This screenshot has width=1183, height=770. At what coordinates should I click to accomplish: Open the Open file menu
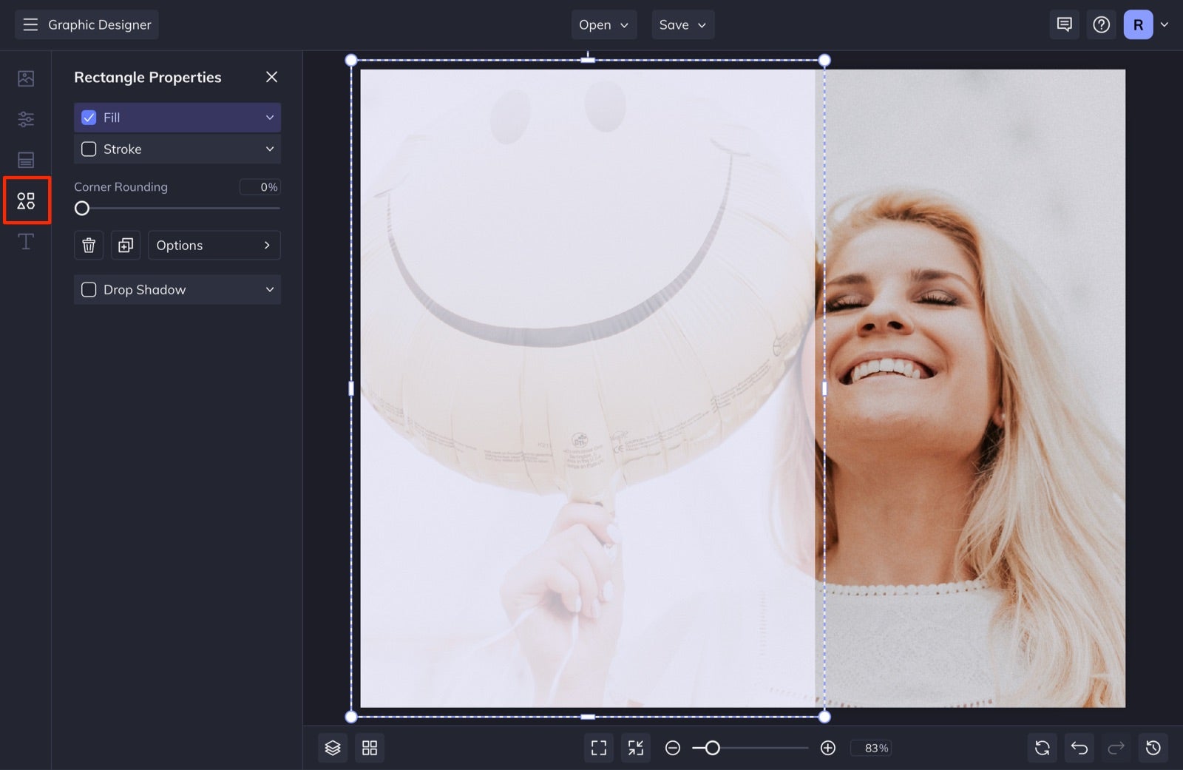pyautogui.click(x=603, y=24)
